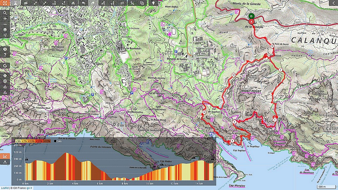The width and height of the screenshot is (338, 190).
Task: Select the cycling route mode icon
Action: coord(73,3)
